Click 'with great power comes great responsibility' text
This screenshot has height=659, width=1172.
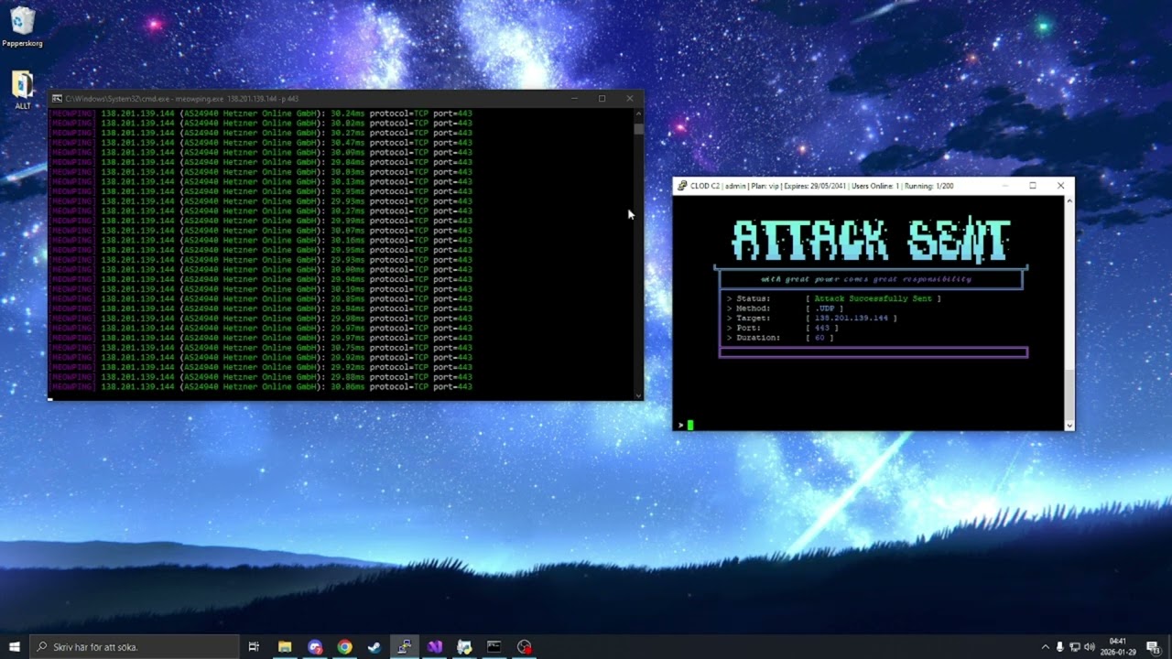coord(866,279)
